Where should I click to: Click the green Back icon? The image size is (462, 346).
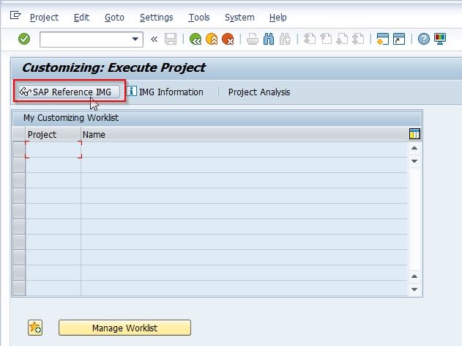pos(195,39)
